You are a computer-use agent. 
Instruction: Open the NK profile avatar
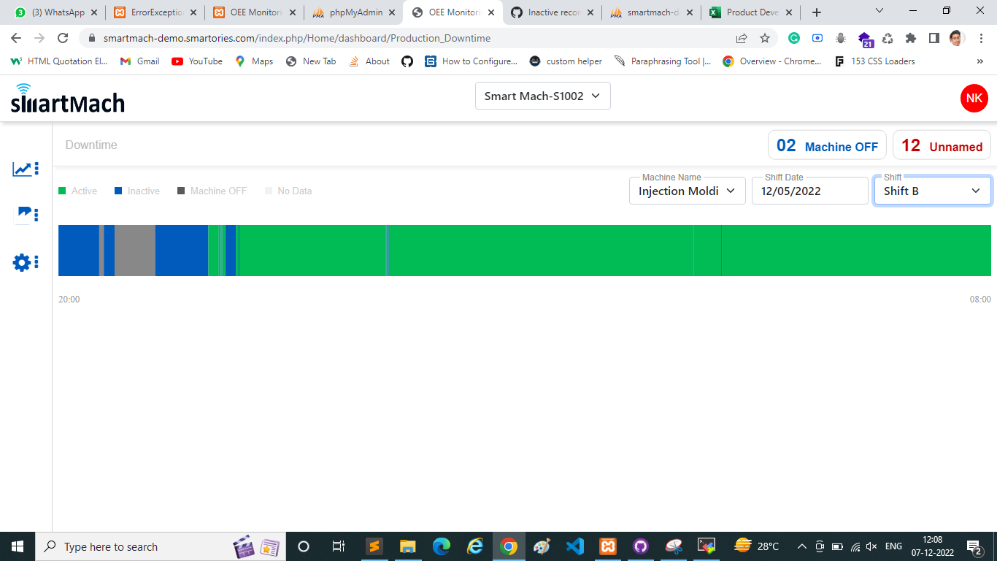[x=974, y=98]
